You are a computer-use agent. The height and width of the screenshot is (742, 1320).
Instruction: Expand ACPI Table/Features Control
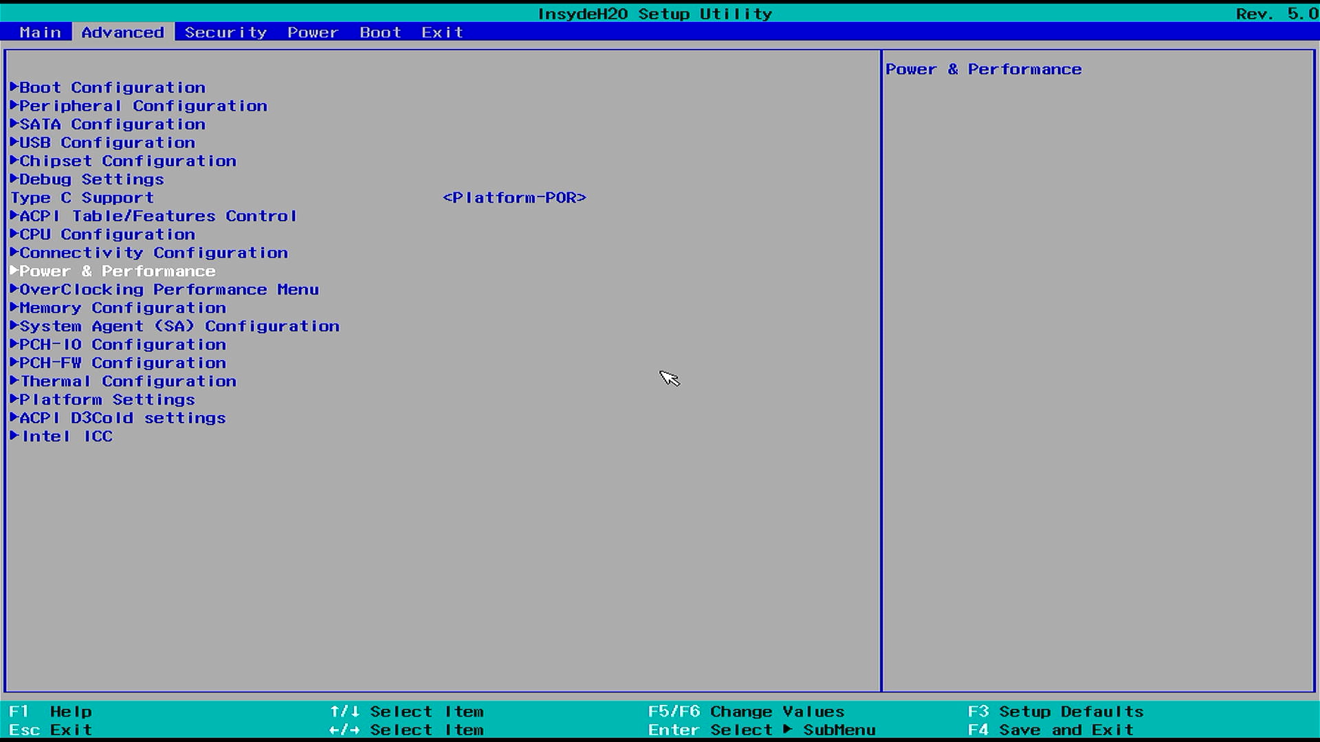[158, 216]
